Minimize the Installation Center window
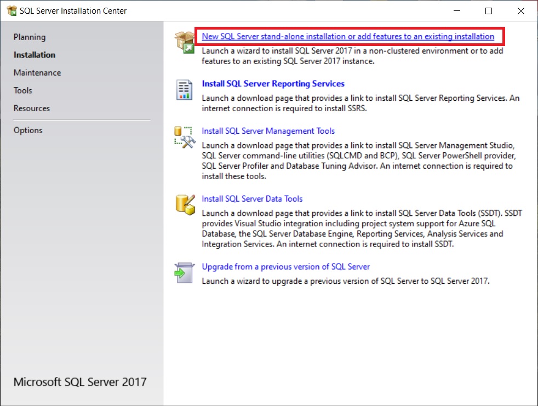This screenshot has height=406, width=538. click(457, 11)
